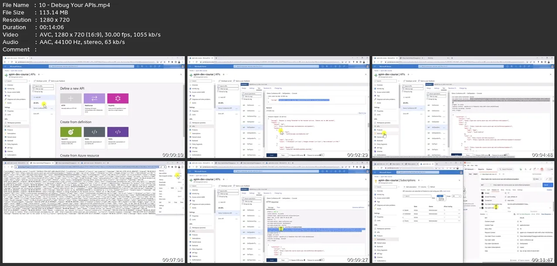The image size is (557, 266).
Task: Open Overview in first thumbnail sidebar
Action: point(10,85)
